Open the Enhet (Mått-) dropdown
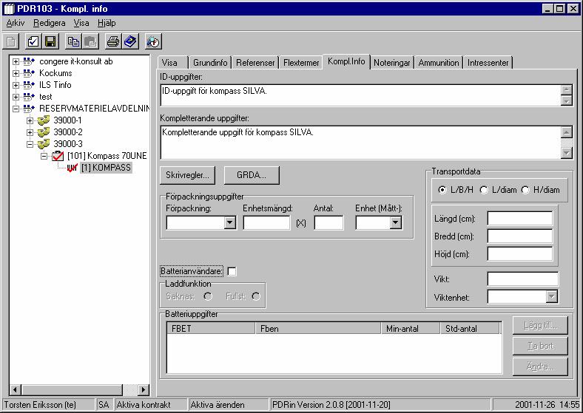Image resolution: width=583 pixels, height=413 pixels. [x=396, y=223]
